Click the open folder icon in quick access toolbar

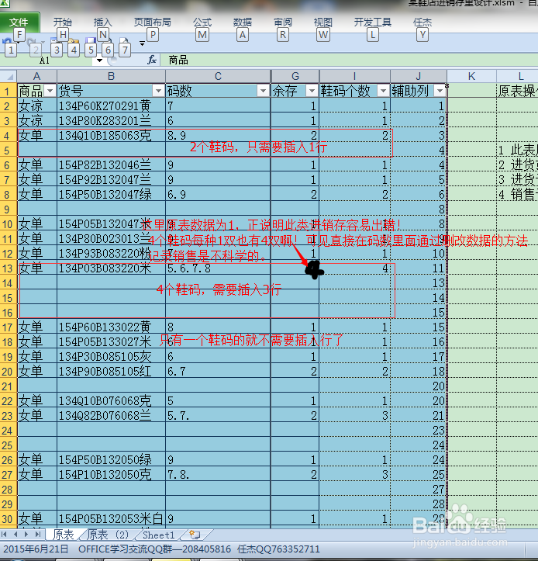tap(74, 41)
